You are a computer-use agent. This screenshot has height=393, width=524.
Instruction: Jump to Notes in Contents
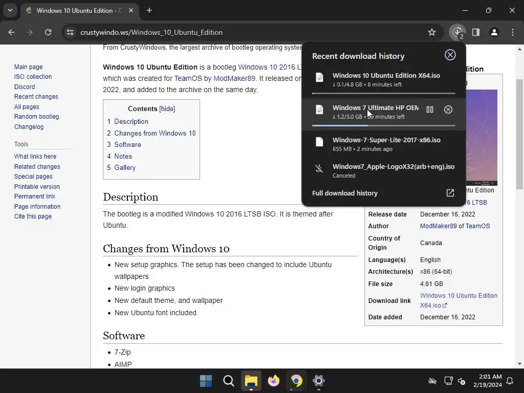[123, 156]
